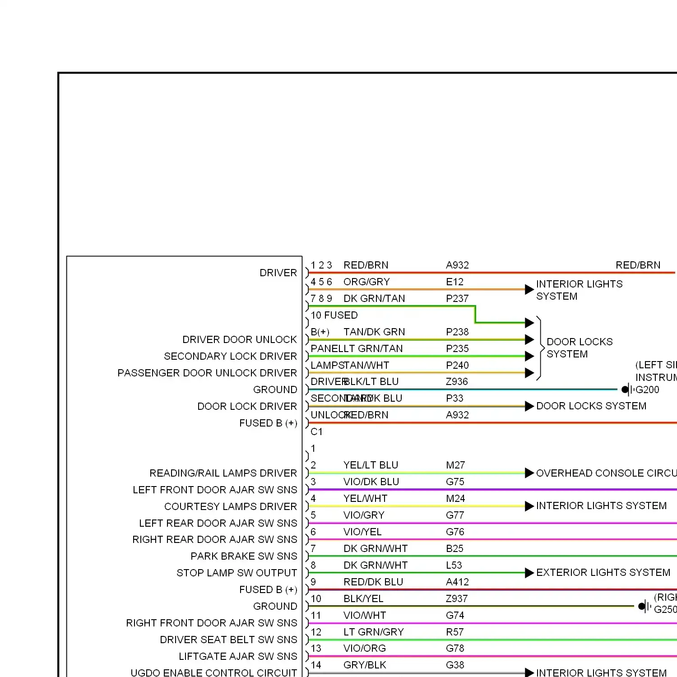Viewport: 677px width, 677px height.
Task: Select the 'VIO/GRY' wire color label
Action: [x=364, y=515]
